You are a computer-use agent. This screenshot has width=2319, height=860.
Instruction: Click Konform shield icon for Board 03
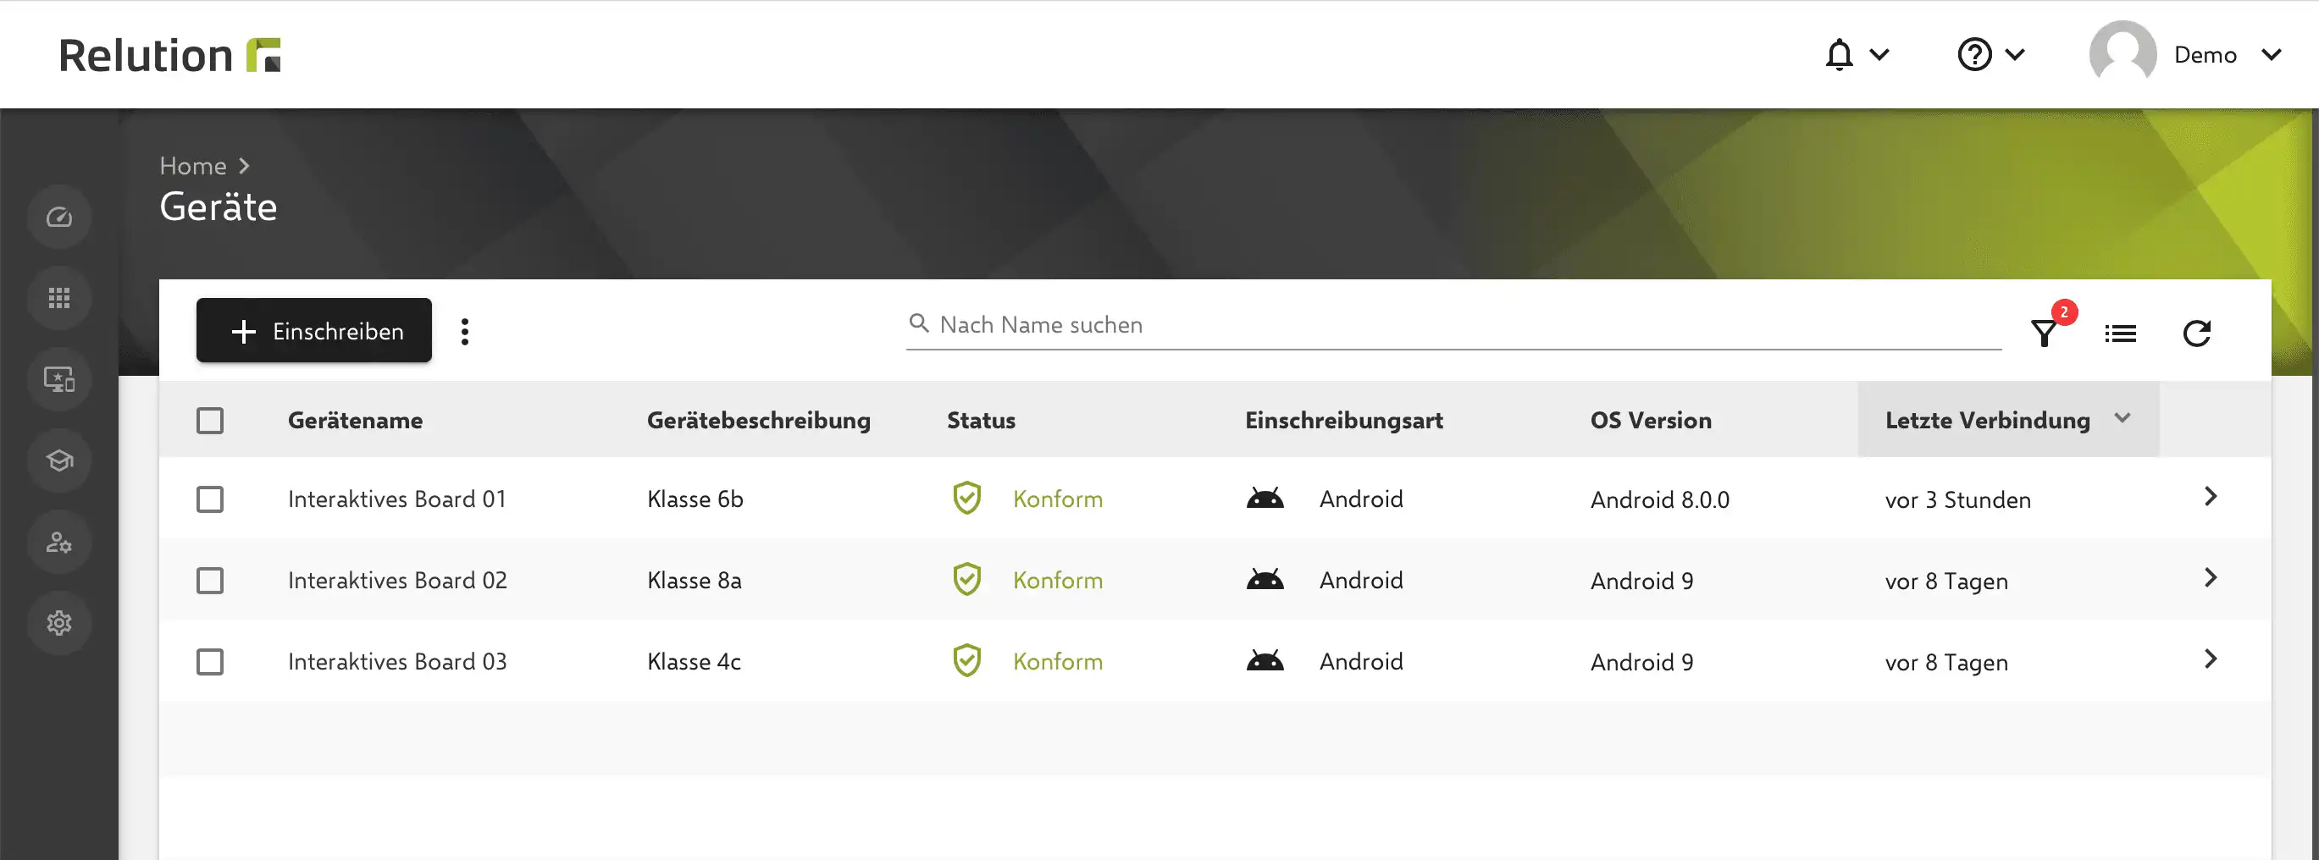(967, 660)
